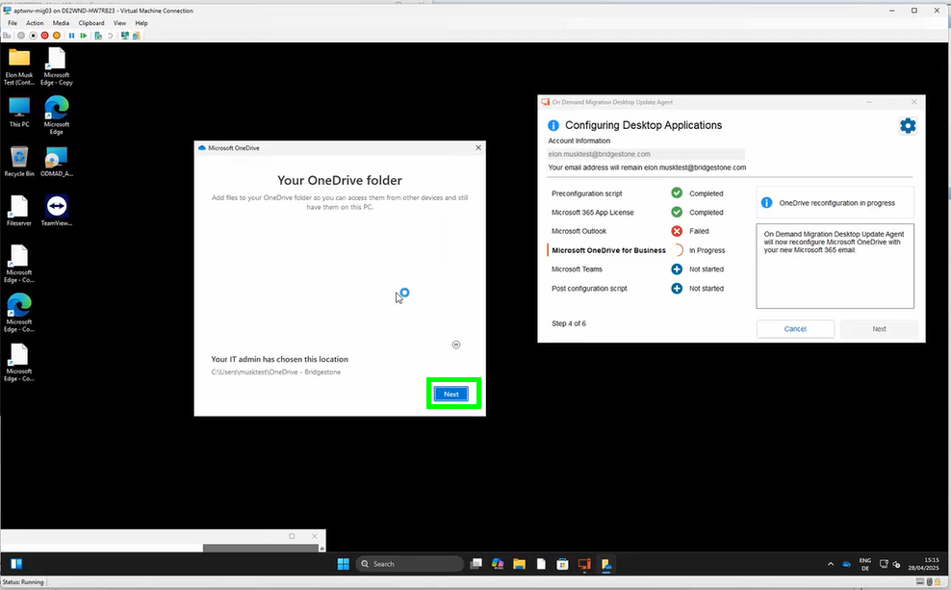The width and height of the screenshot is (951, 590).
Task: Select the This PC desktop icon
Action: click(x=19, y=112)
